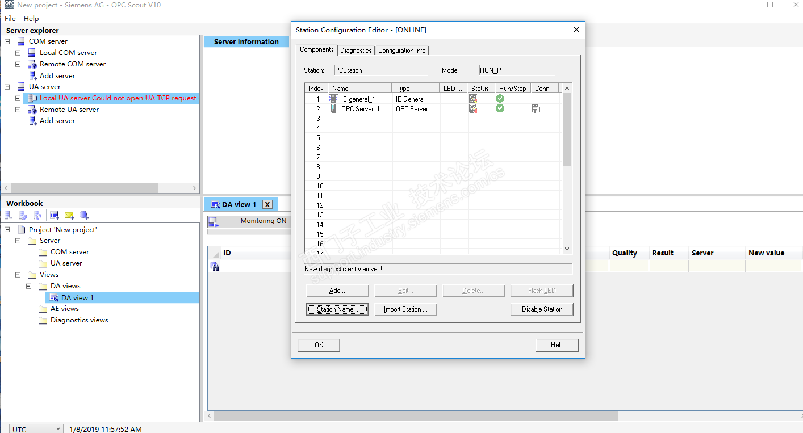This screenshot has height=433, width=803.
Task: Select the UA server folder in Workbook
Action: [61, 263]
